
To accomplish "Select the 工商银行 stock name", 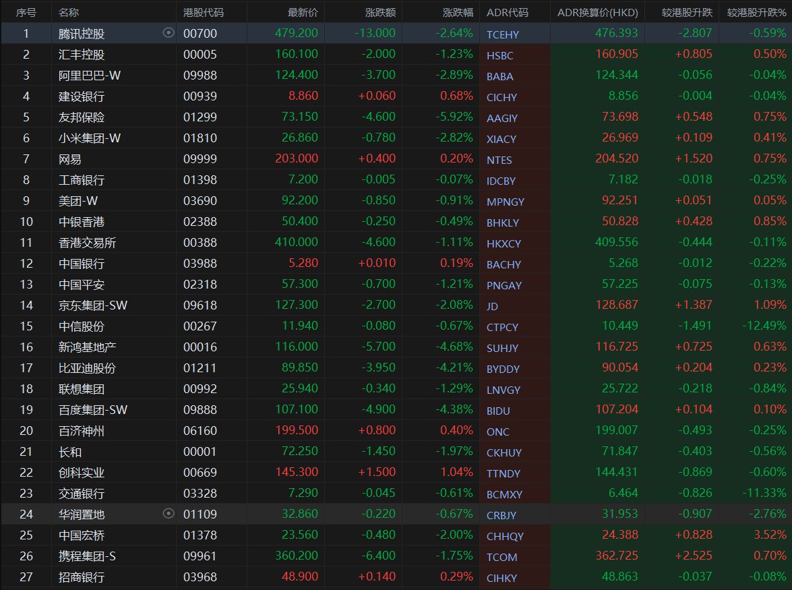I will coord(82,180).
